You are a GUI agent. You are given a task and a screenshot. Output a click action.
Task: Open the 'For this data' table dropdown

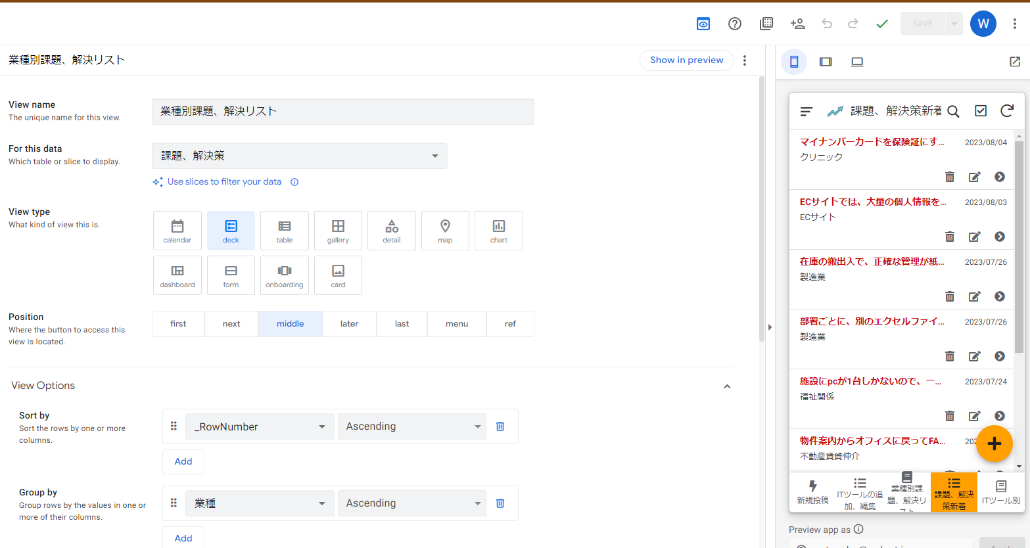[x=300, y=156]
